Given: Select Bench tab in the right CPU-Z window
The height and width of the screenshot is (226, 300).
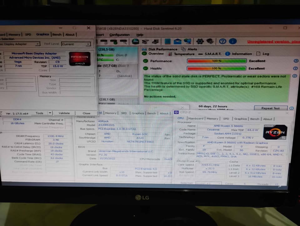Looking at the screenshot, I should (254, 119).
